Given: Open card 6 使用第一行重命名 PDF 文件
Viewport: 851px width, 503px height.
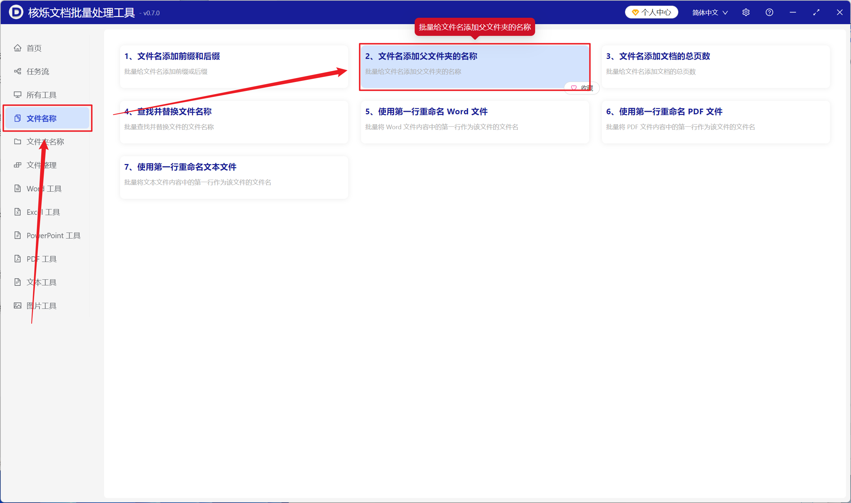Looking at the screenshot, I should 716,122.
